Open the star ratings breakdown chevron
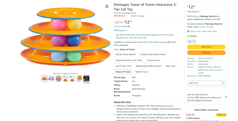This screenshot has height=121, width=238. click(127, 16)
